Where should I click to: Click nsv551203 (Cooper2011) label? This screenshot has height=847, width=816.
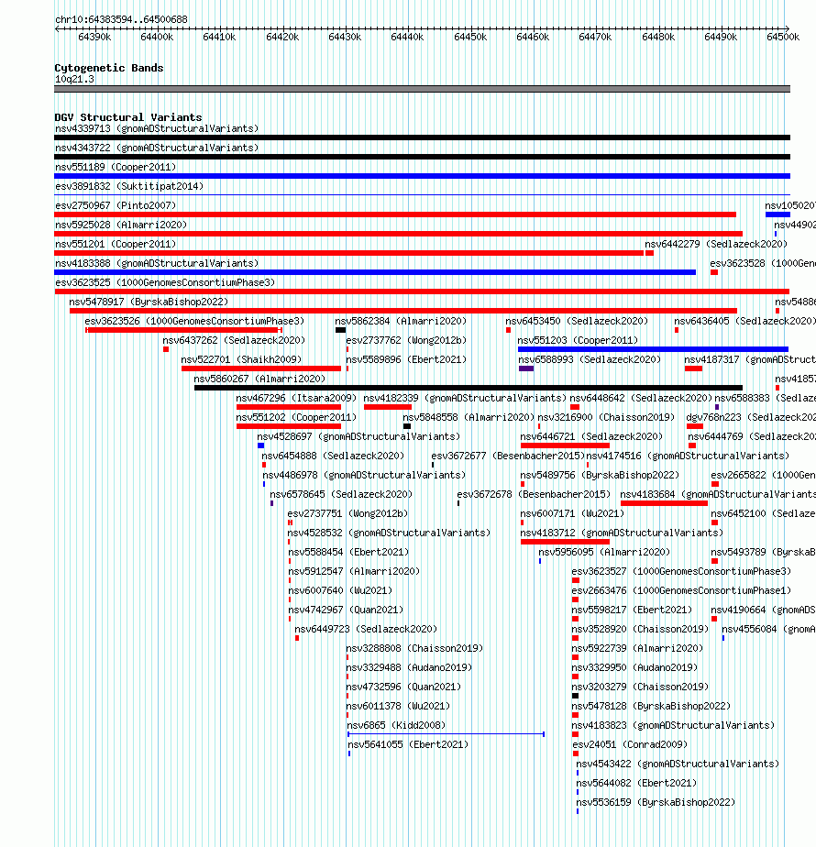coord(578,340)
